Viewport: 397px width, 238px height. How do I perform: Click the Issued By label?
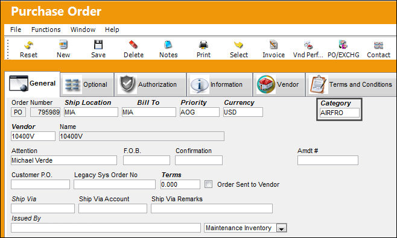point(26,218)
